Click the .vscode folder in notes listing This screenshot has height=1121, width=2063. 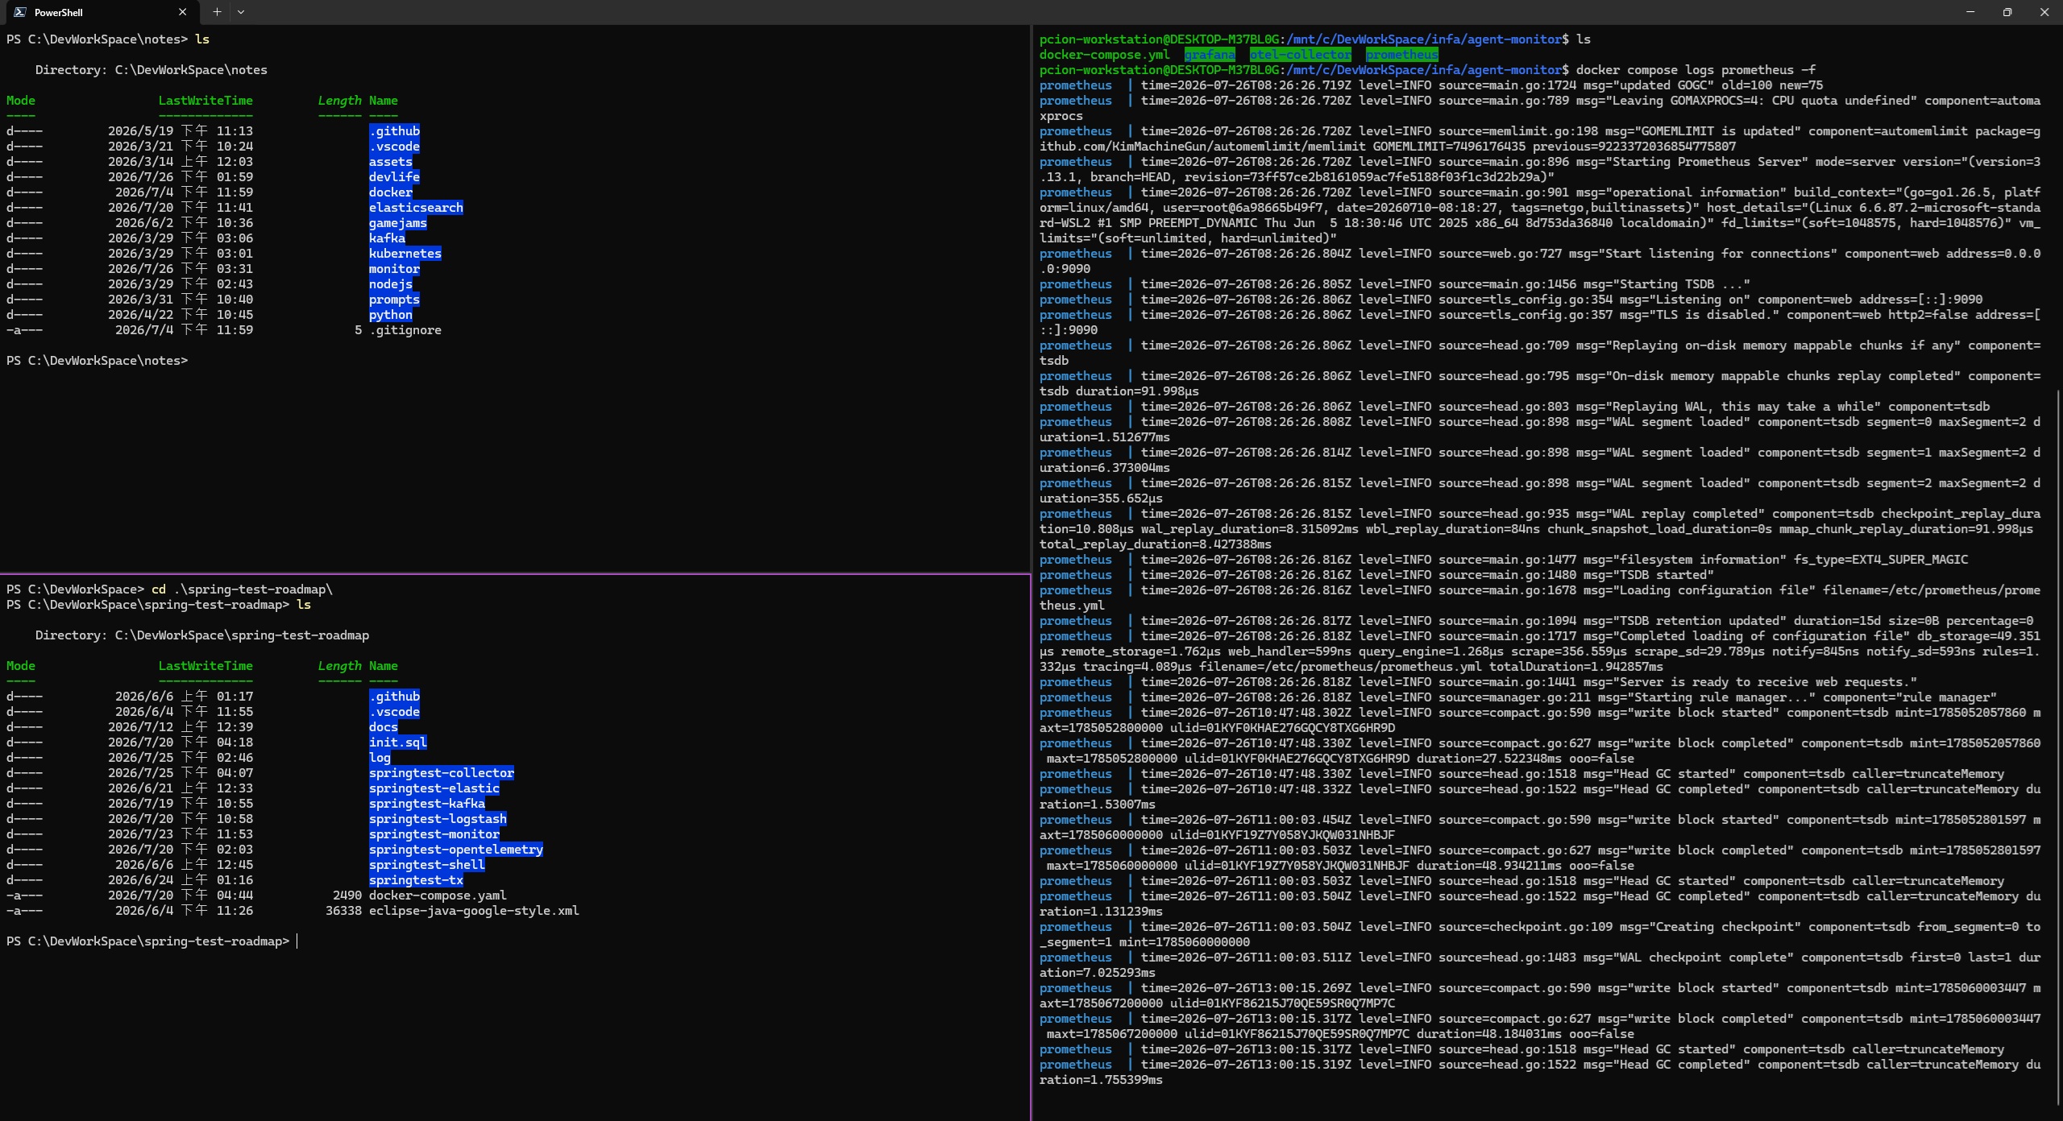click(x=394, y=147)
